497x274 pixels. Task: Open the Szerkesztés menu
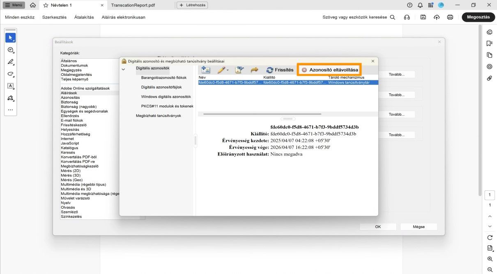53,17
